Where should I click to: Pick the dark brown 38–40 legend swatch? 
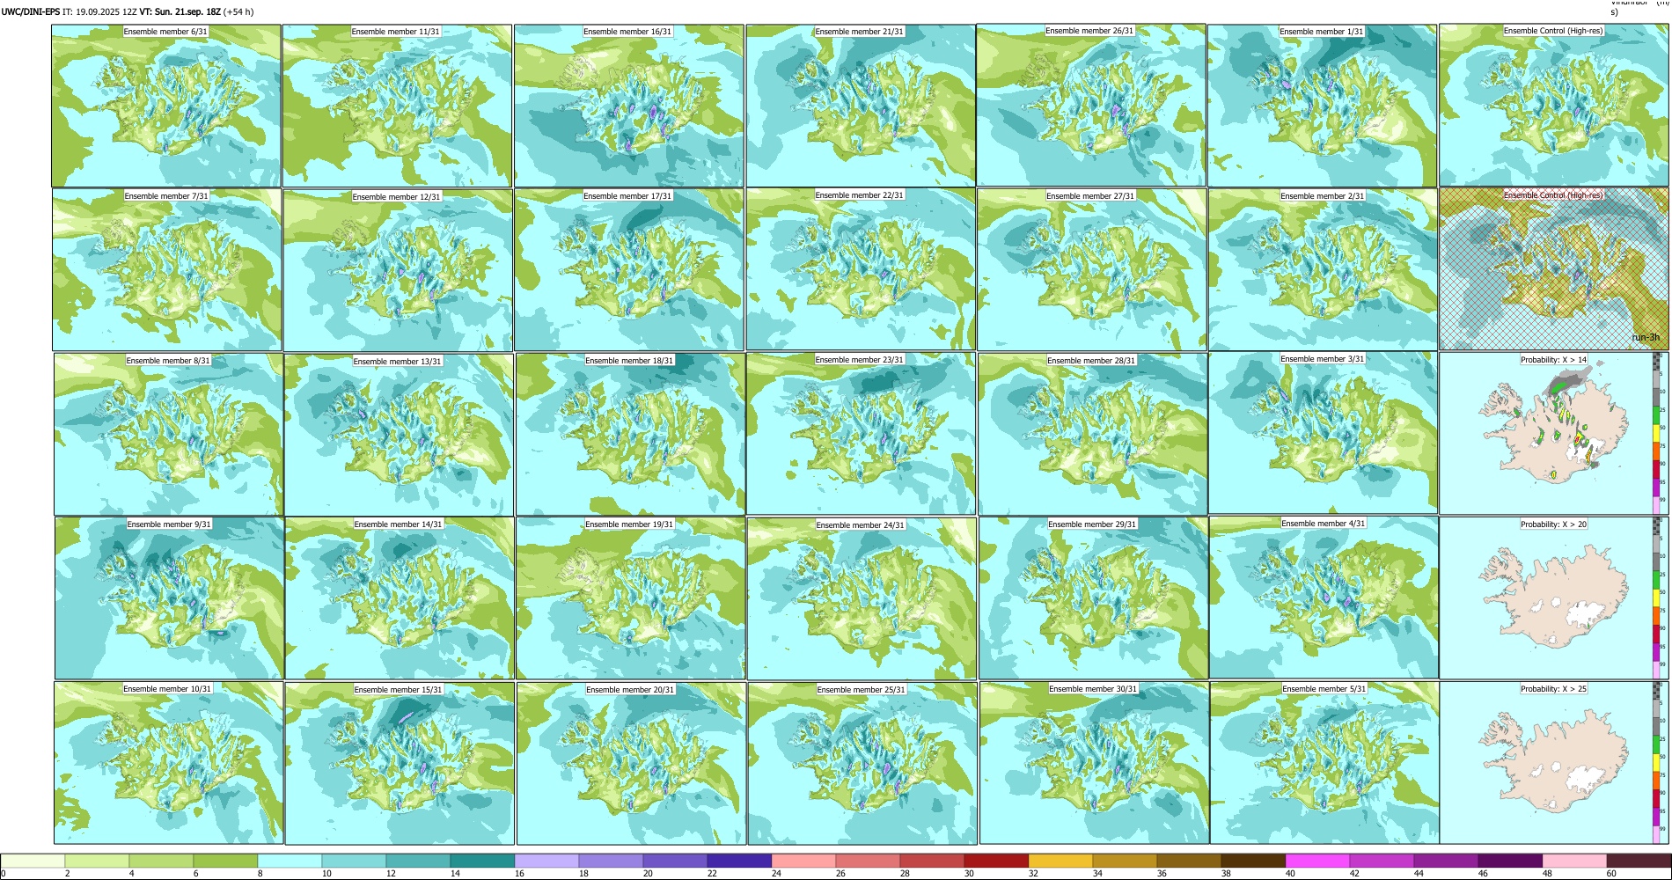click(1253, 861)
